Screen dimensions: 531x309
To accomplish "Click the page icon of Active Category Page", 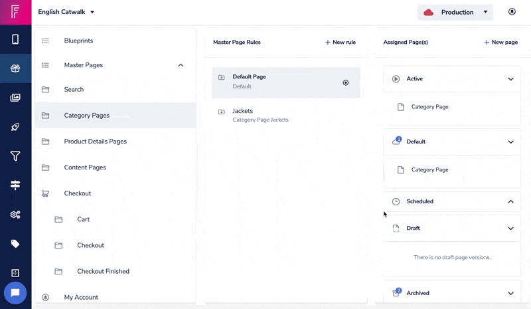I will pyautogui.click(x=401, y=107).
